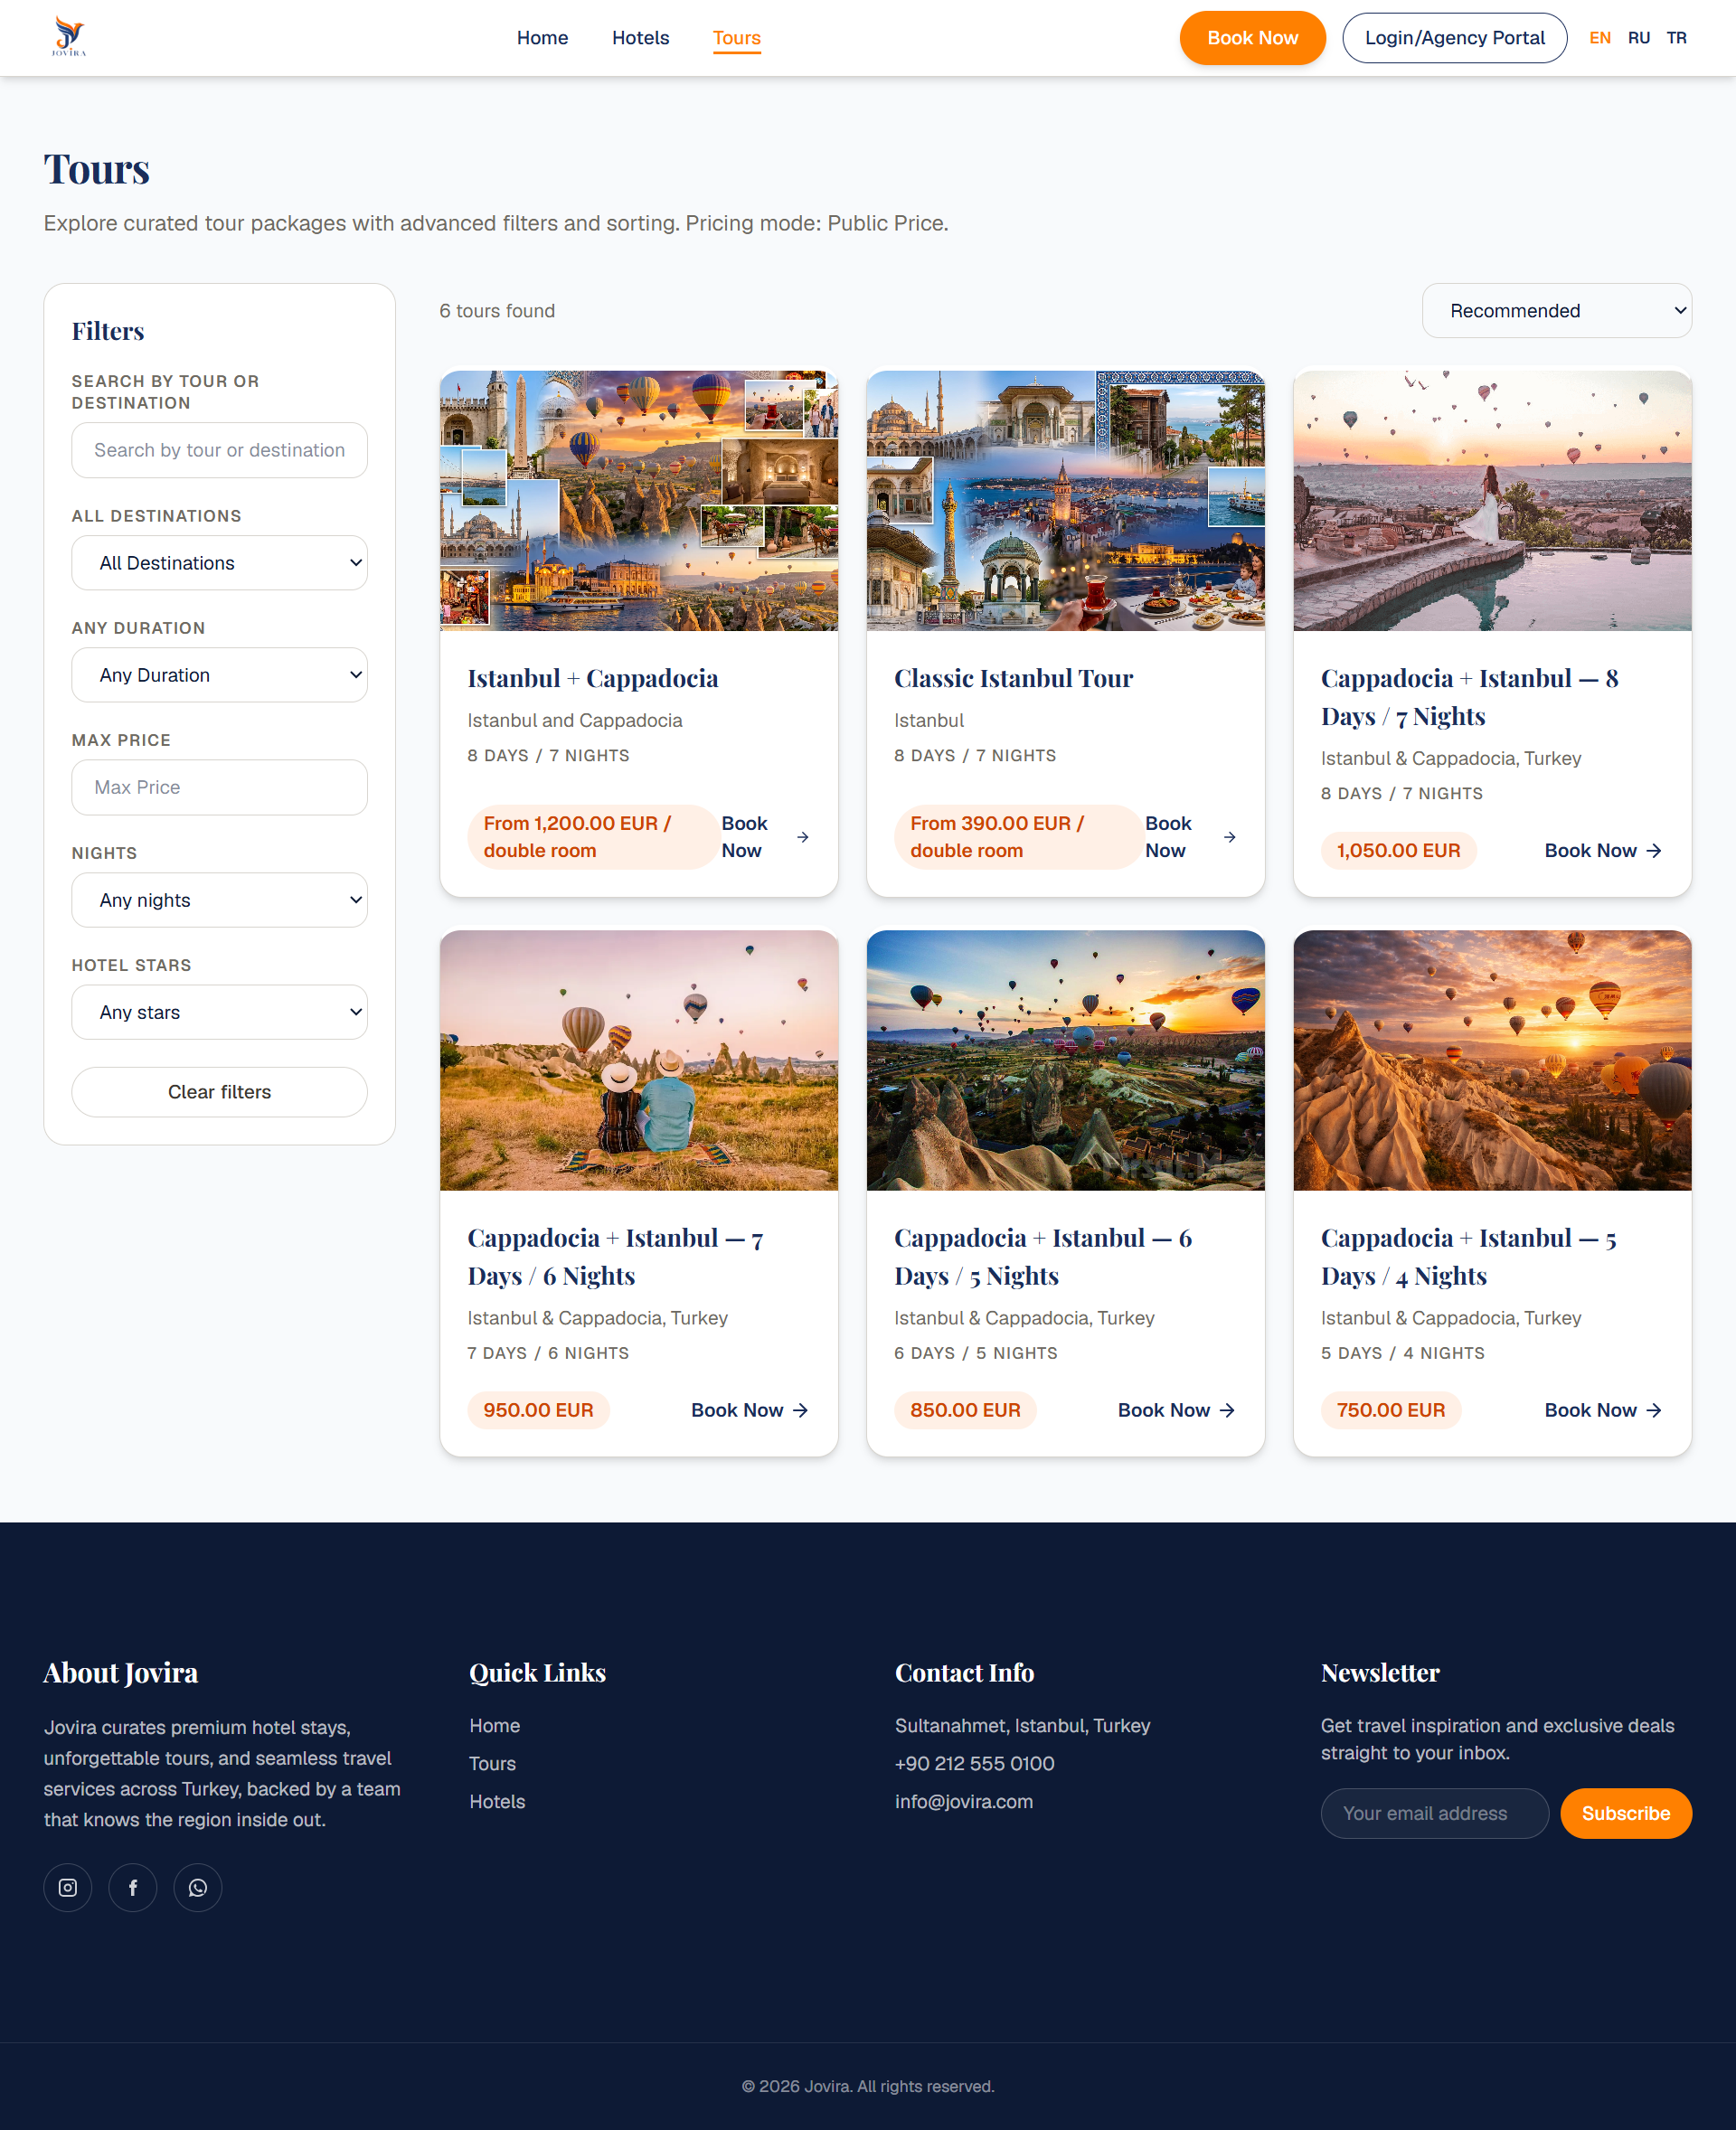The image size is (1736, 2130).
Task: Switch language to RU
Action: coord(1638,38)
